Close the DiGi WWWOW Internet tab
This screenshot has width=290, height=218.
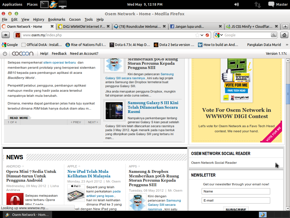coord(108,26)
